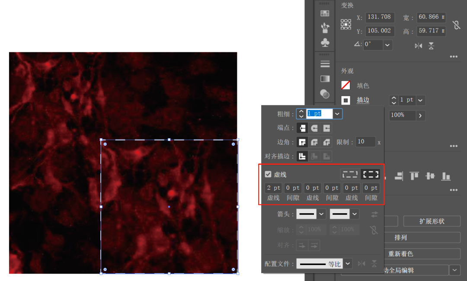Select the round cap endpoint icon
This screenshot has width=467, height=281.
(314, 128)
